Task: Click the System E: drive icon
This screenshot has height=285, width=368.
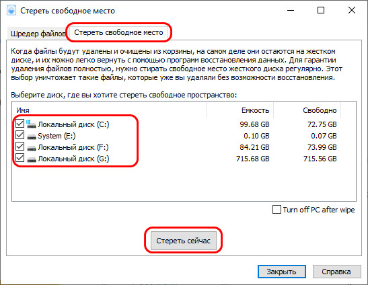Action: tap(32, 136)
